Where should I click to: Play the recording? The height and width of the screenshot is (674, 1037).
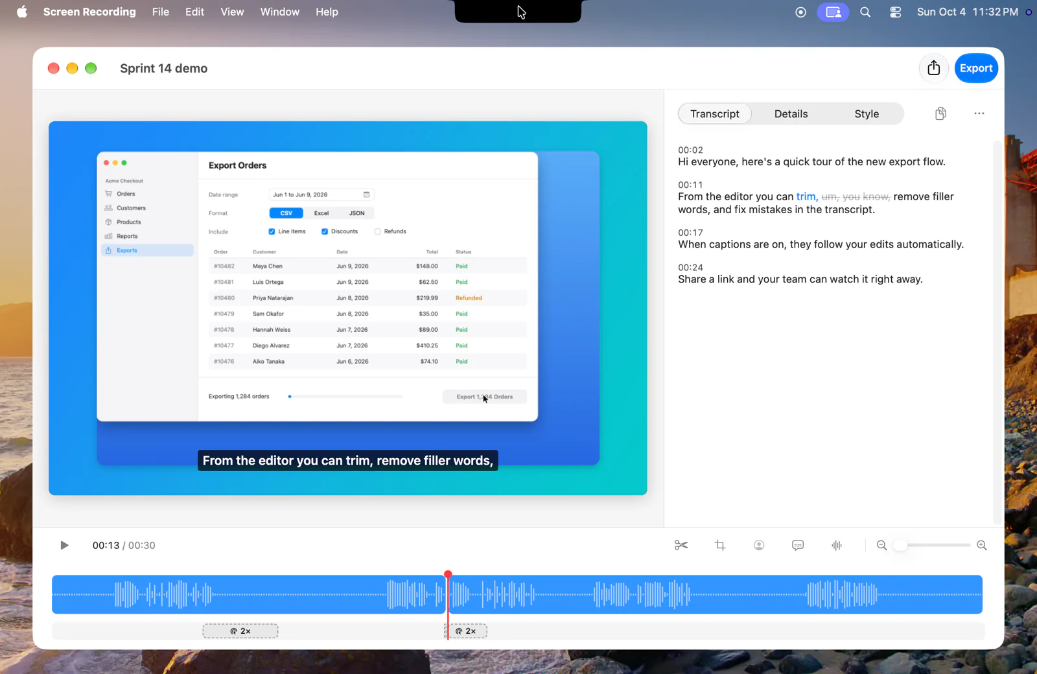(x=64, y=545)
